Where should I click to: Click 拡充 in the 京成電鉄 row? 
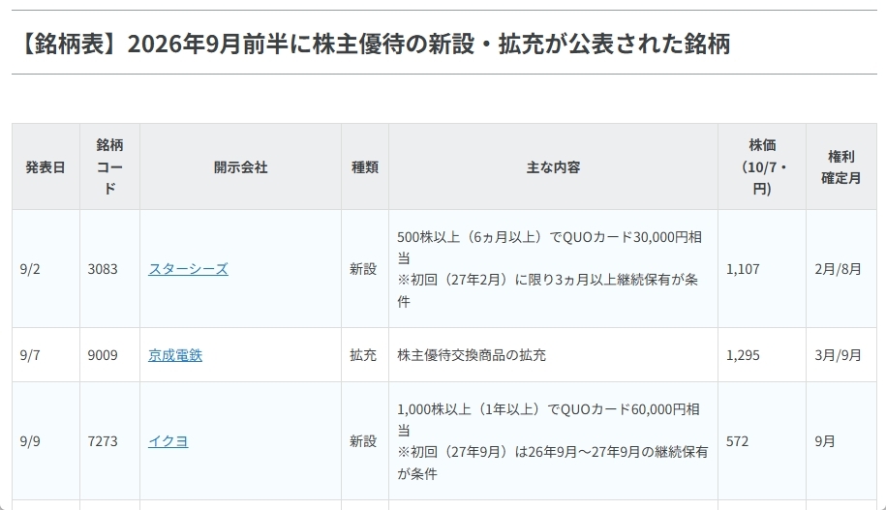tap(363, 355)
